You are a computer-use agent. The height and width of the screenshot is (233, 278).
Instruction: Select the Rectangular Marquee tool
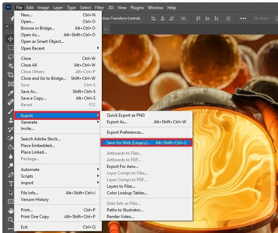pyautogui.click(x=11, y=48)
